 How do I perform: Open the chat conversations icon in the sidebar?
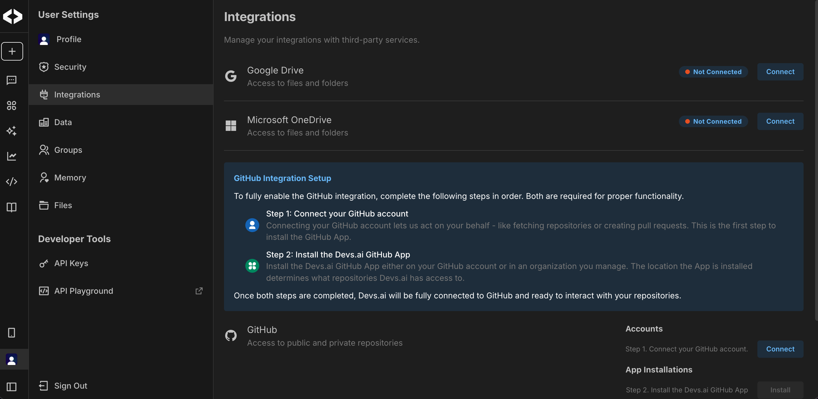pyautogui.click(x=12, y=80)
